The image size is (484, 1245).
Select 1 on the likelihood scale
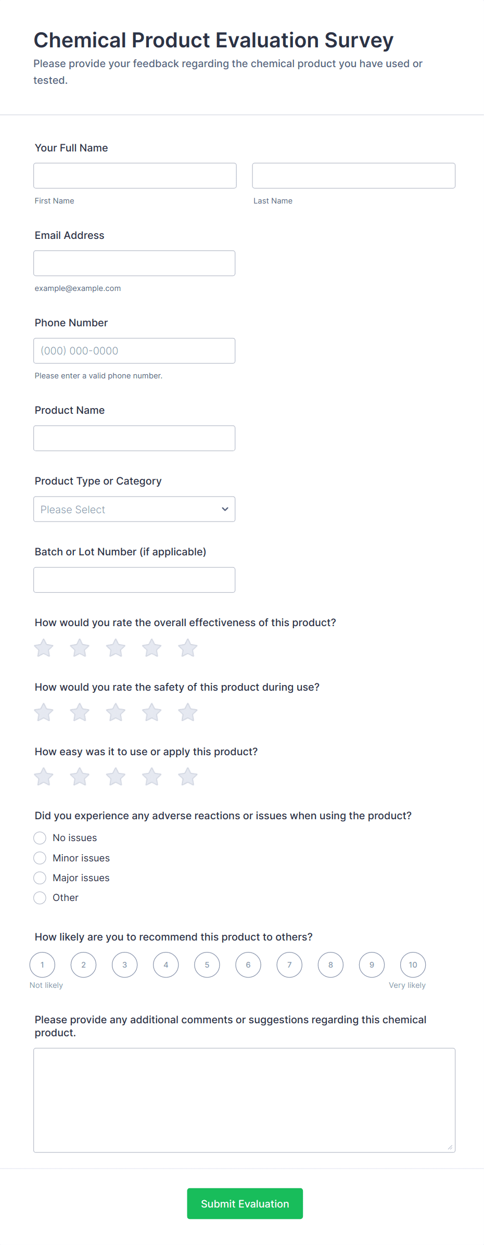point(43,965)
